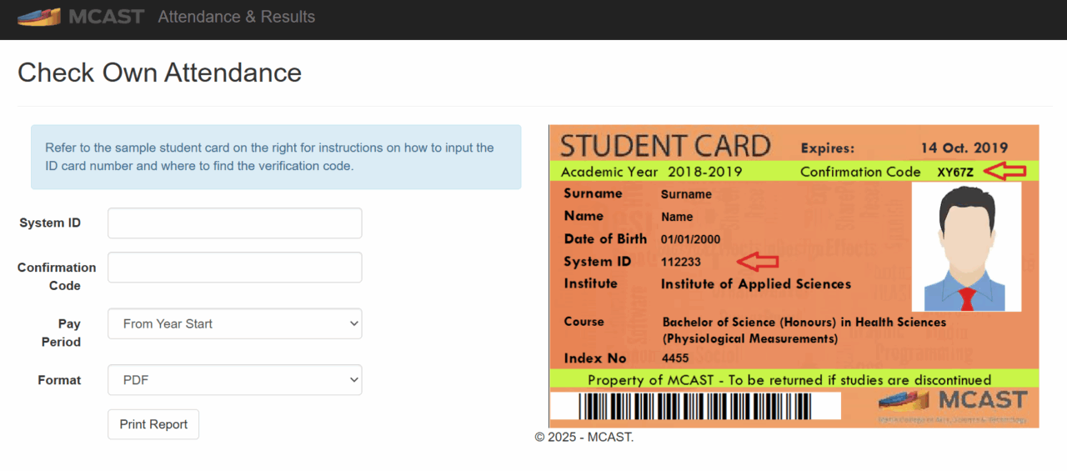Click the Pay Period field label
The height and width of the screenshot is (471, 1067).
(x=61, y=333)
